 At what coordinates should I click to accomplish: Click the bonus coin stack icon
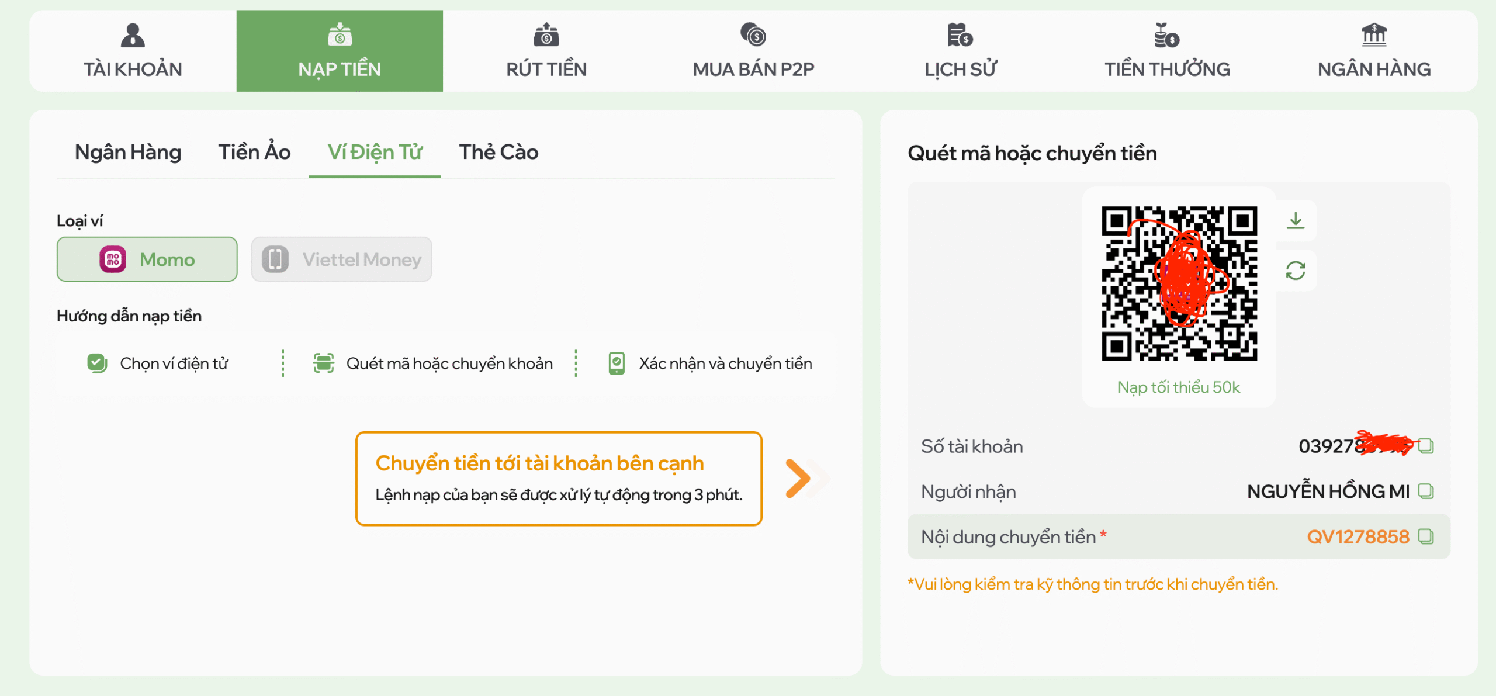pos(1167,35)
